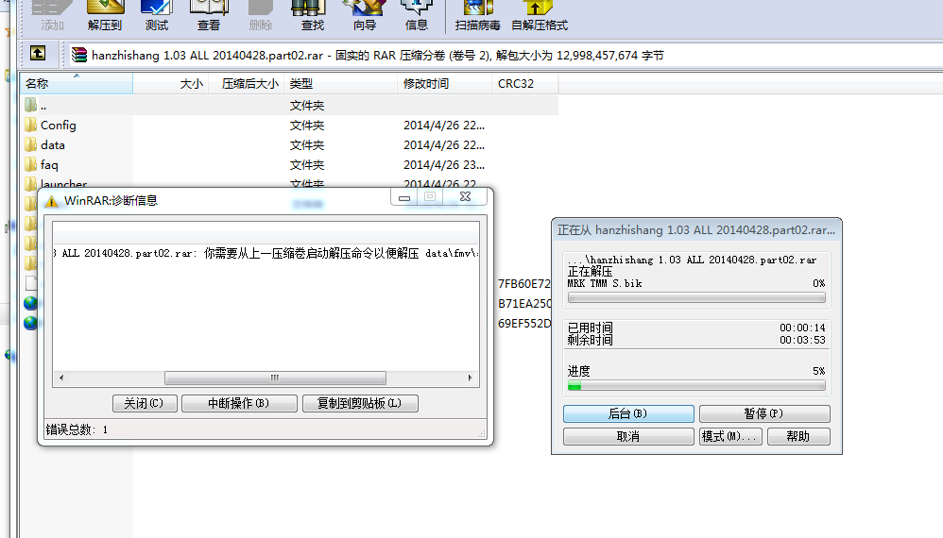943x538 pixels.
Task: Pause the extraction with the 暂停(P) button
Action: click(764, 413)
